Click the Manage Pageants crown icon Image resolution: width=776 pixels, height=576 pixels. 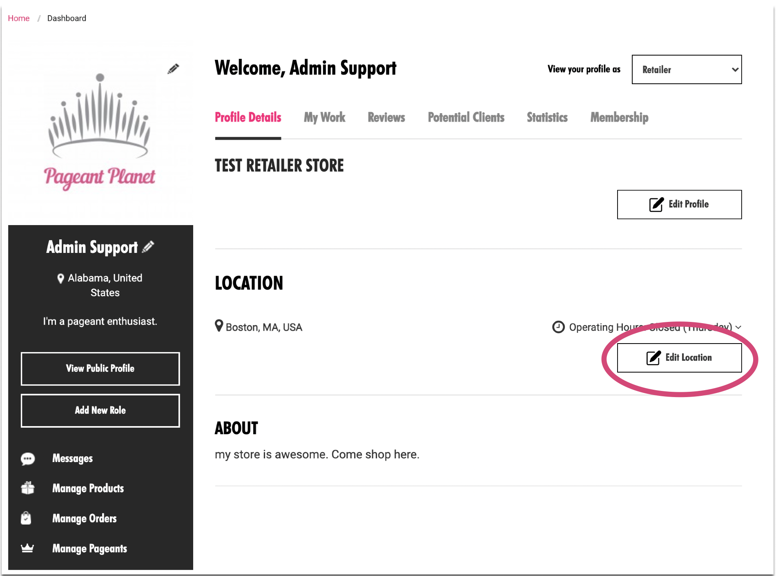click(x=27, y=548)
